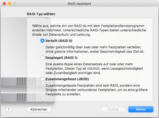159x118 pixels.
Task: Select the Verteilt (RAID 0) radio button
Action: [x=42, y=41]
